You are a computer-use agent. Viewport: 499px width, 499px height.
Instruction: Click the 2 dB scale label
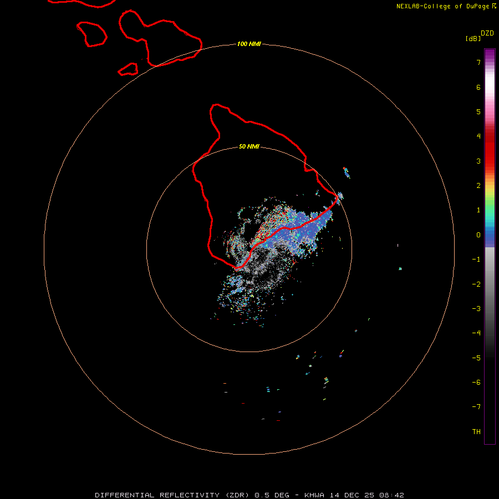[x=478, y=186]
